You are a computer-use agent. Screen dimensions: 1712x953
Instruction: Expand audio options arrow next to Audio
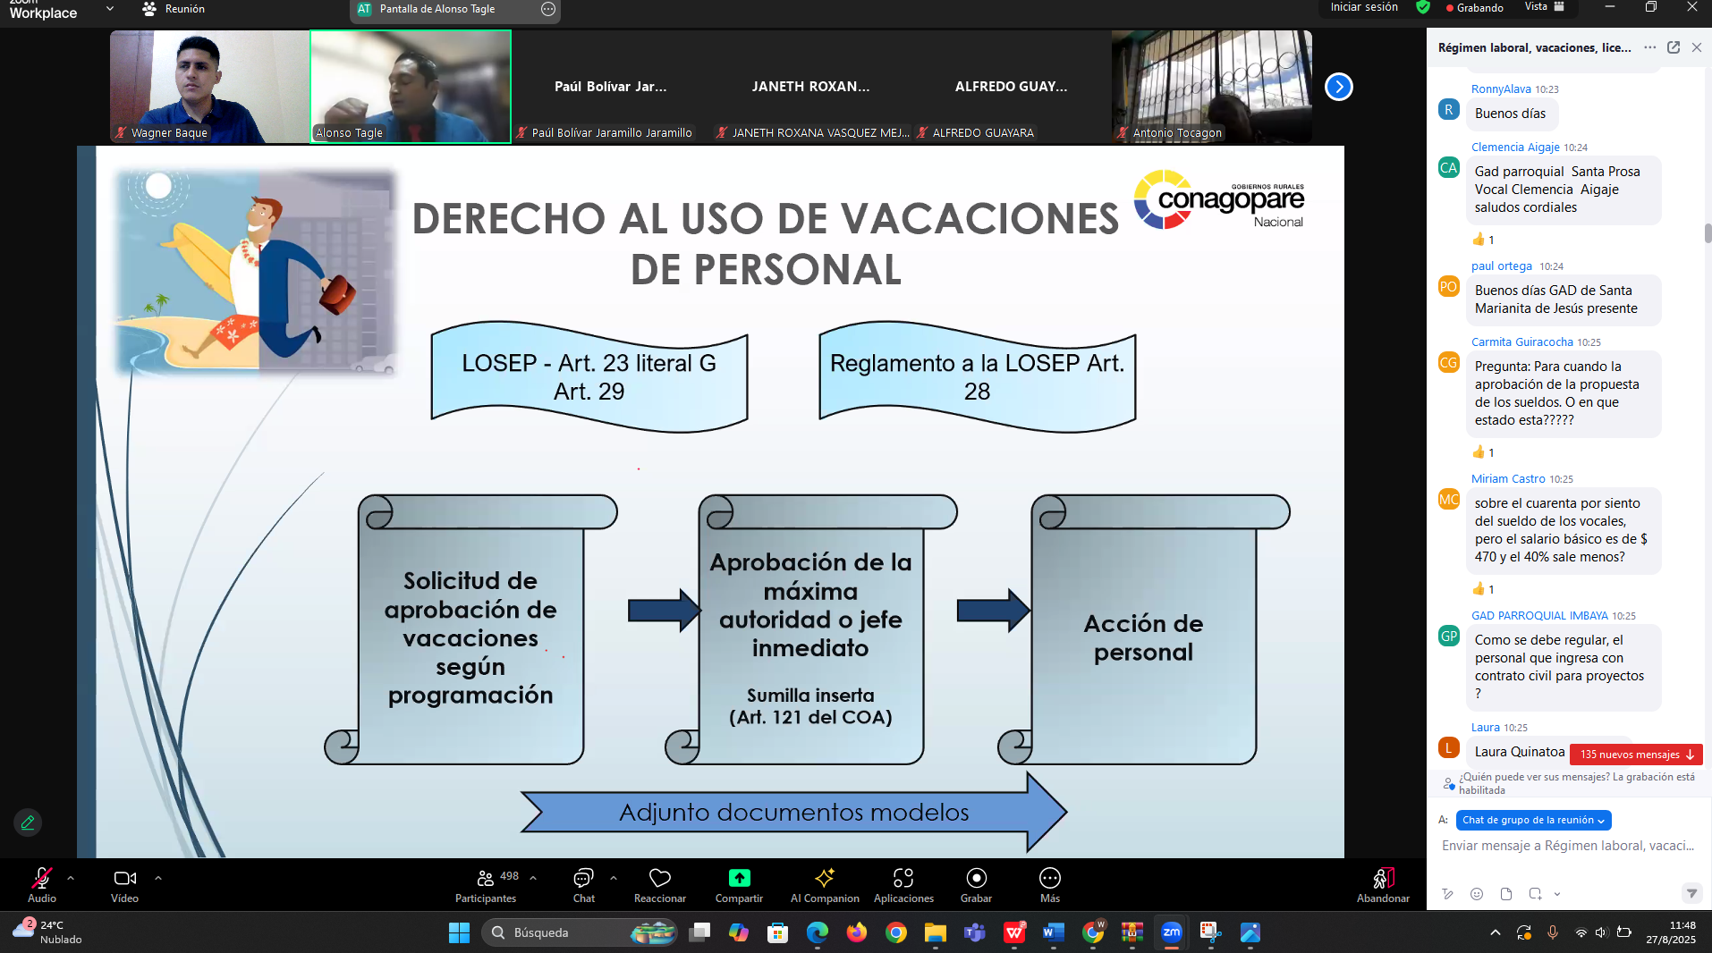[x=71, y=878]
